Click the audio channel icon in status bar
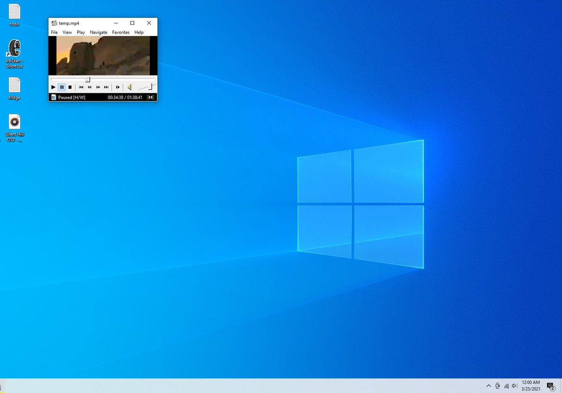Viewport: 562px width, 393px height. (x=151, y=97)
